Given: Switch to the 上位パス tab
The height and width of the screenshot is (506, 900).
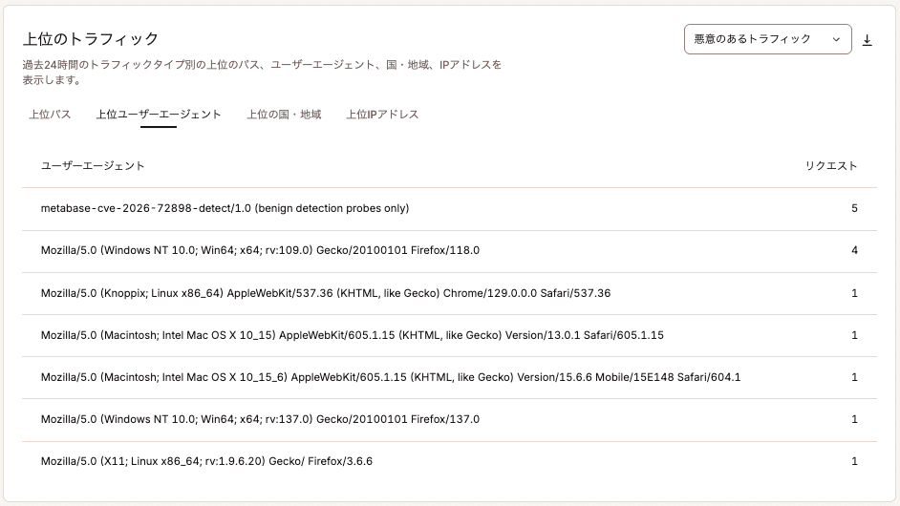Looking at the screenshot, I should tap(50, 115).
